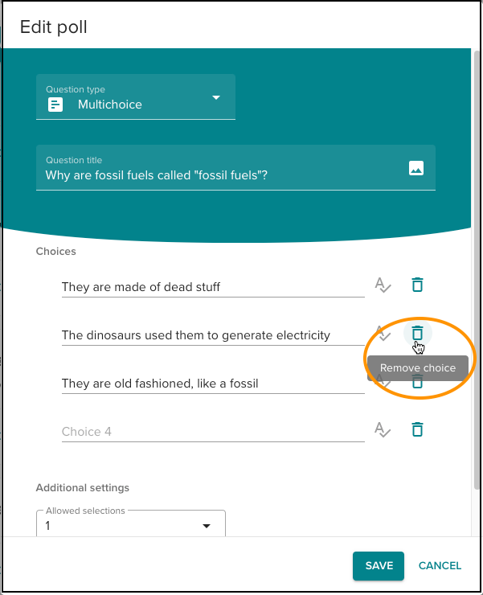Click the 'Additional settings' heading
Screen dimensions: 483x595
point(82,487)
